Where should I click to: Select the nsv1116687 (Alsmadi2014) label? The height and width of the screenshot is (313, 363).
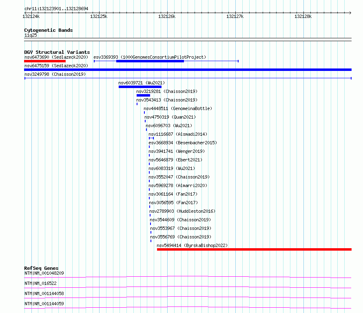[178, 134]
